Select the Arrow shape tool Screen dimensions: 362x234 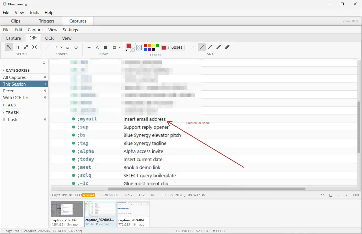56,47
